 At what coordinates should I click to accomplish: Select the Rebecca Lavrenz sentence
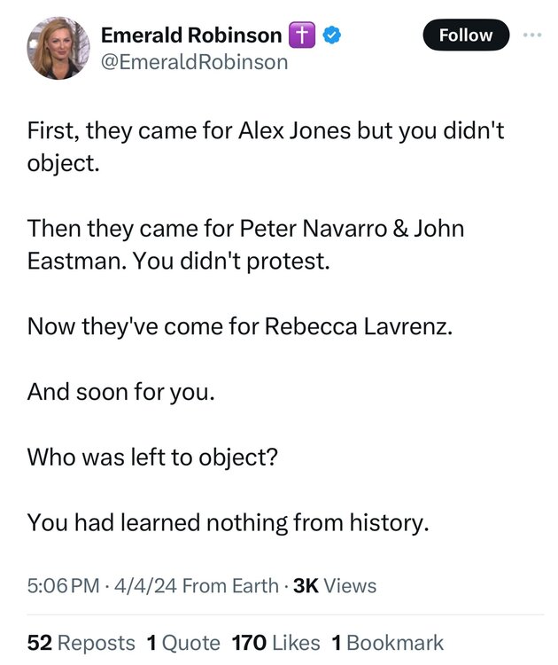[239, 326]
